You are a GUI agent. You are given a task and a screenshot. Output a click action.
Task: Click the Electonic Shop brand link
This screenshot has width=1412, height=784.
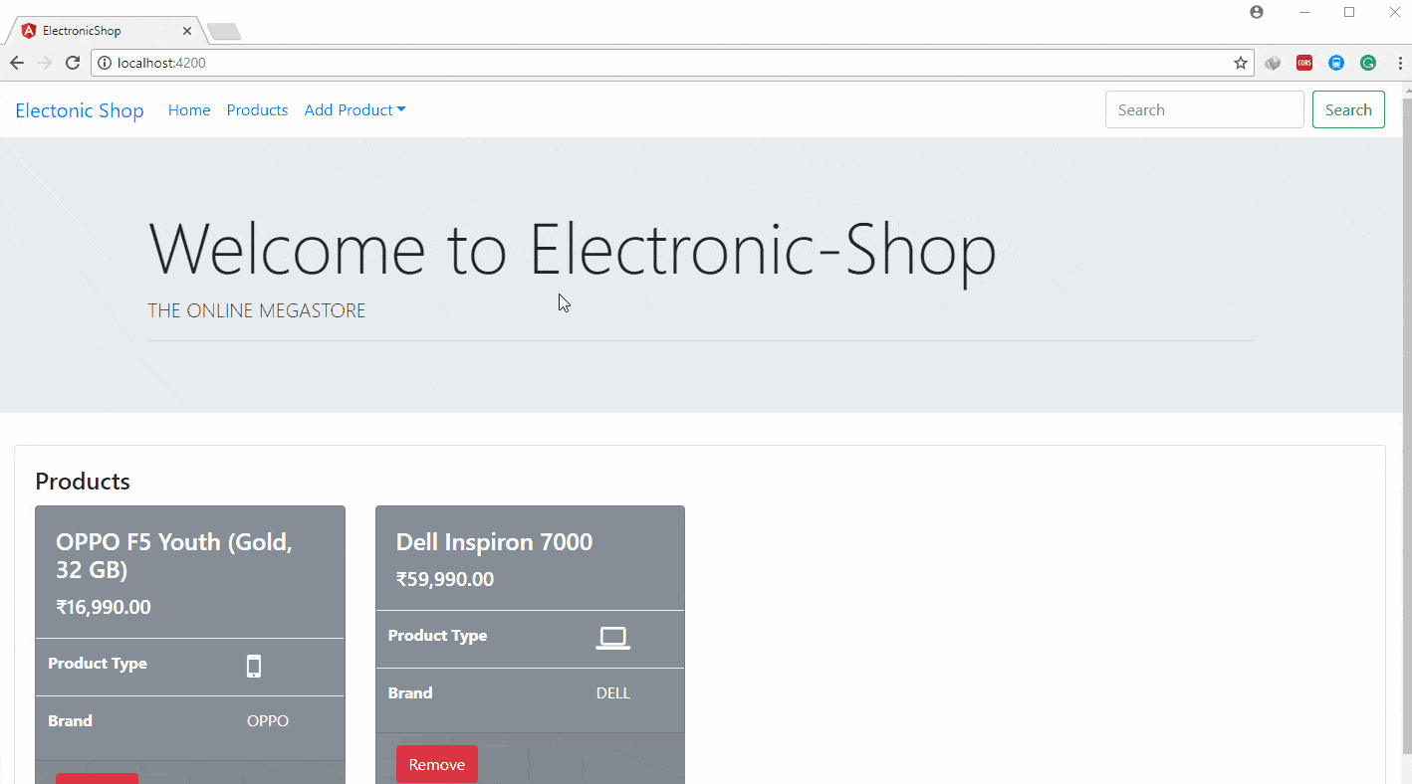80,110
